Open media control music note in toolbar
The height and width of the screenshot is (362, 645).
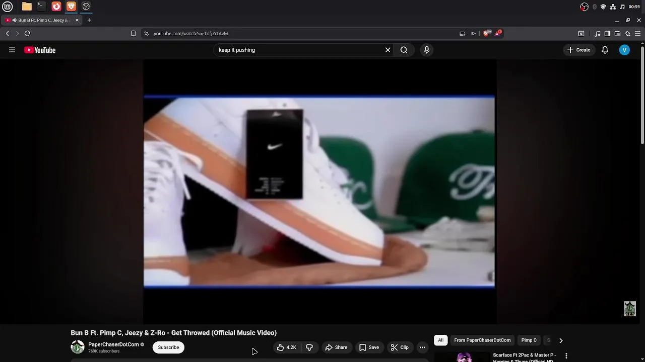pyautogui.click(x=597, y=34)
